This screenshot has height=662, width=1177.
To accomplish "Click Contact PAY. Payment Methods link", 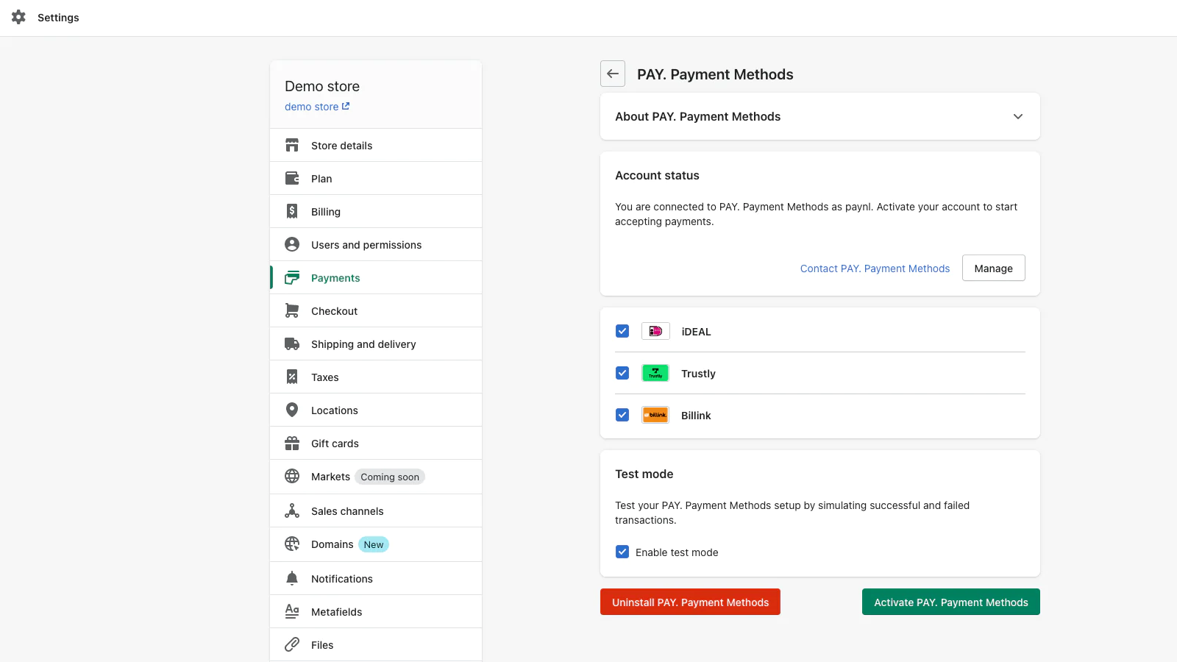I will click(875, 268).
